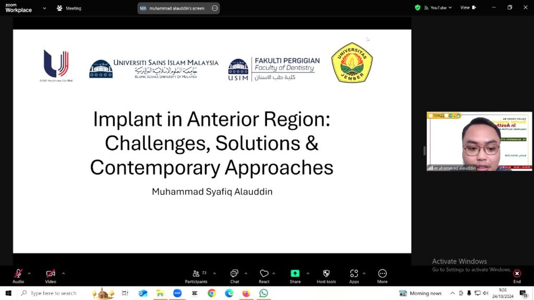Open the React heart menu
Image resolution: width=534 pixels, height=300 pixels.
pyautogui.click(x=264, y=276)
